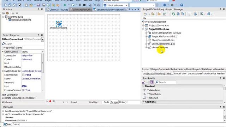Expand the uFormClient.pas node
The image size is (226, 127).
coord(146,47)
